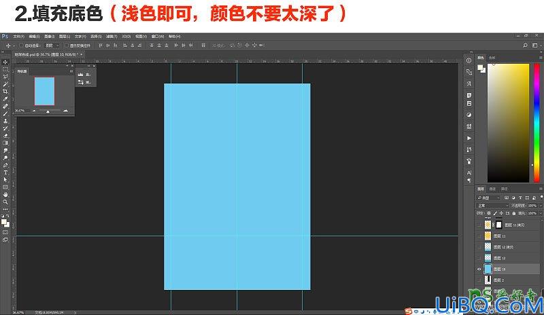Enable the Auto-Select checkbox
The image size is (544, 315).
pyautogui.click(x=21, y=45)
